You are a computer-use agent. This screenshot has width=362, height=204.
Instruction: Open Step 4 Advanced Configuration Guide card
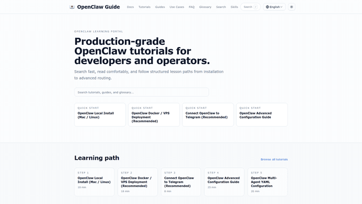224,182
